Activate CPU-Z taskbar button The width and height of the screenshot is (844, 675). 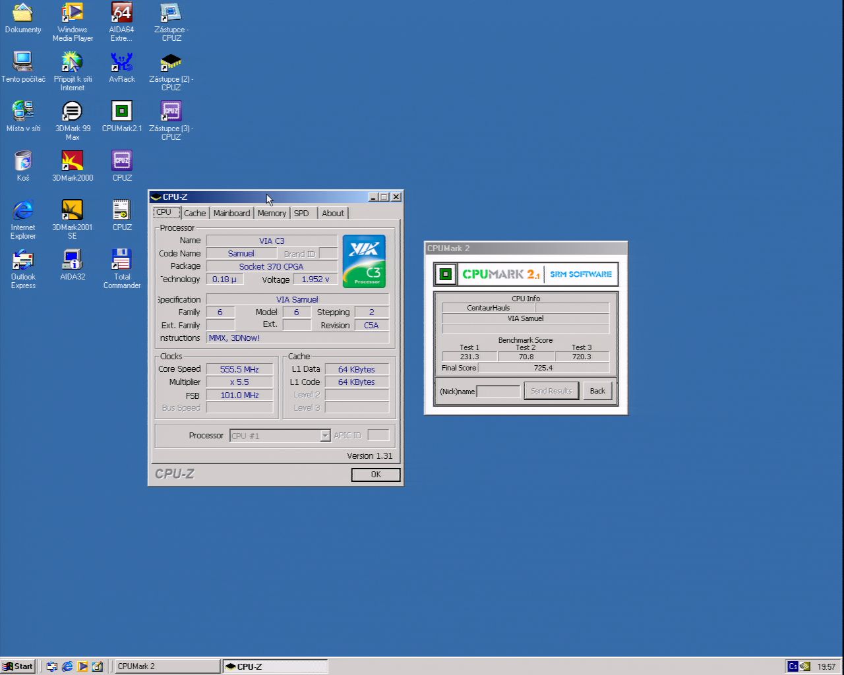pyautogui.click(x=275, y=666)
